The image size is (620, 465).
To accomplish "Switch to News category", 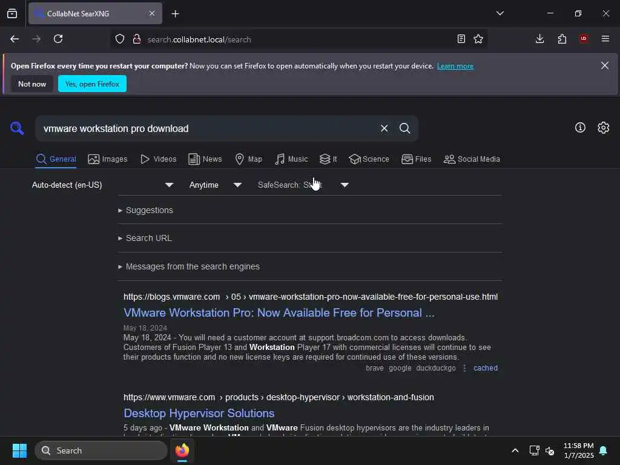I will click(205, 159).
